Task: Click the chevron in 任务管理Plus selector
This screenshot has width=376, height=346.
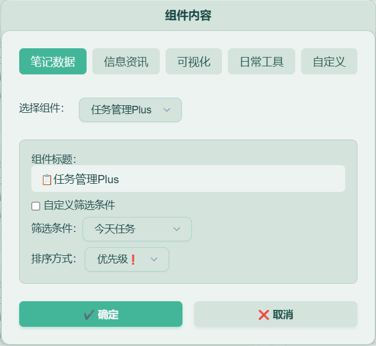Action: click(167, 110)
